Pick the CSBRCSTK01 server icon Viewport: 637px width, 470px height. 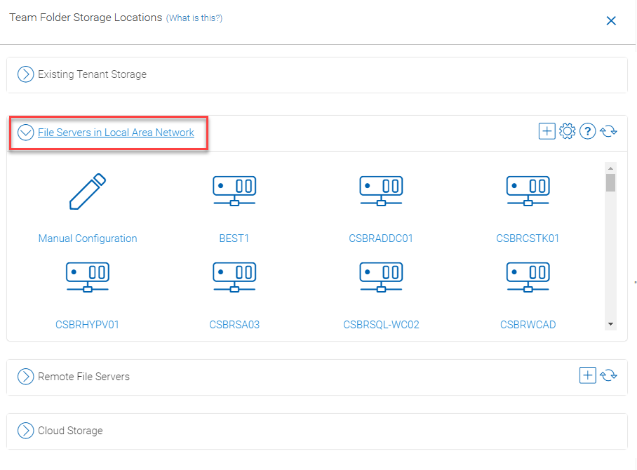pos(528,191)
